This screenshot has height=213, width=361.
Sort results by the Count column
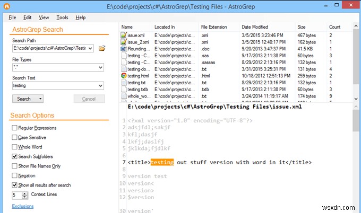point(340,27)
